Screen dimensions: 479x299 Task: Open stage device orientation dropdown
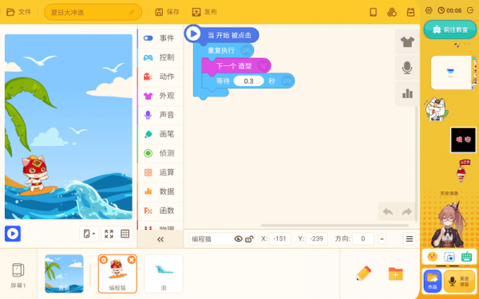point(89,234)
